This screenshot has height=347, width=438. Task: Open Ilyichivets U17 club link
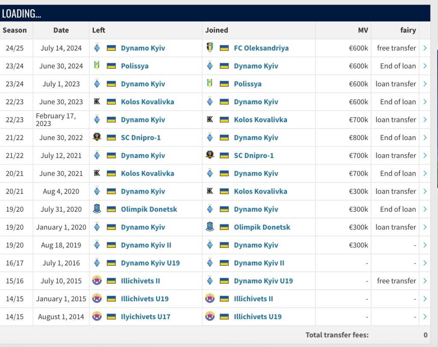[x=145, y=317]
